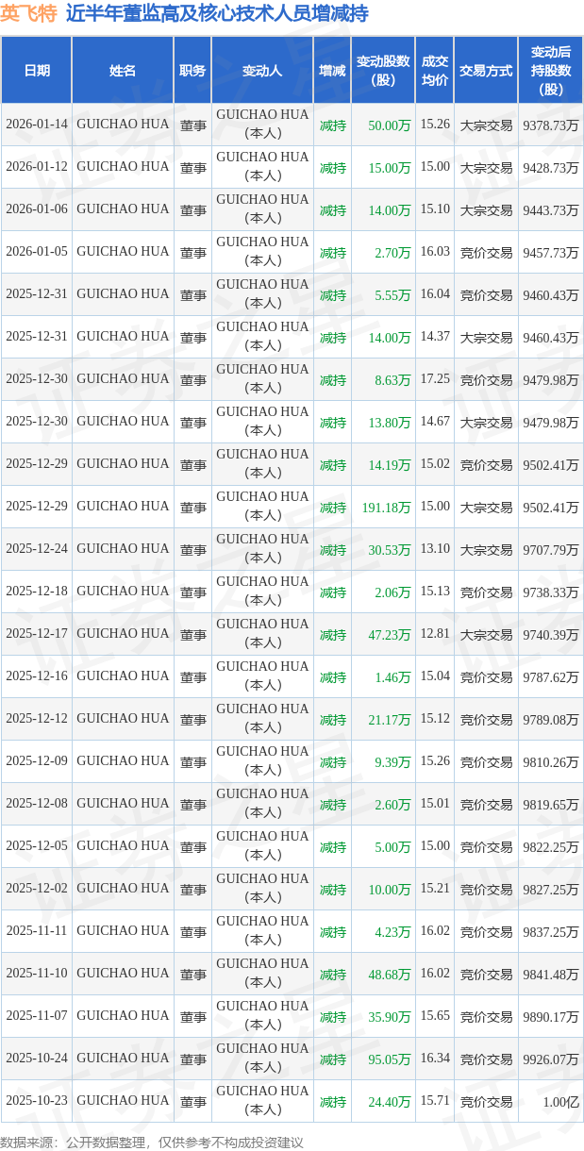Click the 变动后持股数(股) column header
This screenshot has width=584, height=1151.
pyautogui.click(x=550, y=71)
